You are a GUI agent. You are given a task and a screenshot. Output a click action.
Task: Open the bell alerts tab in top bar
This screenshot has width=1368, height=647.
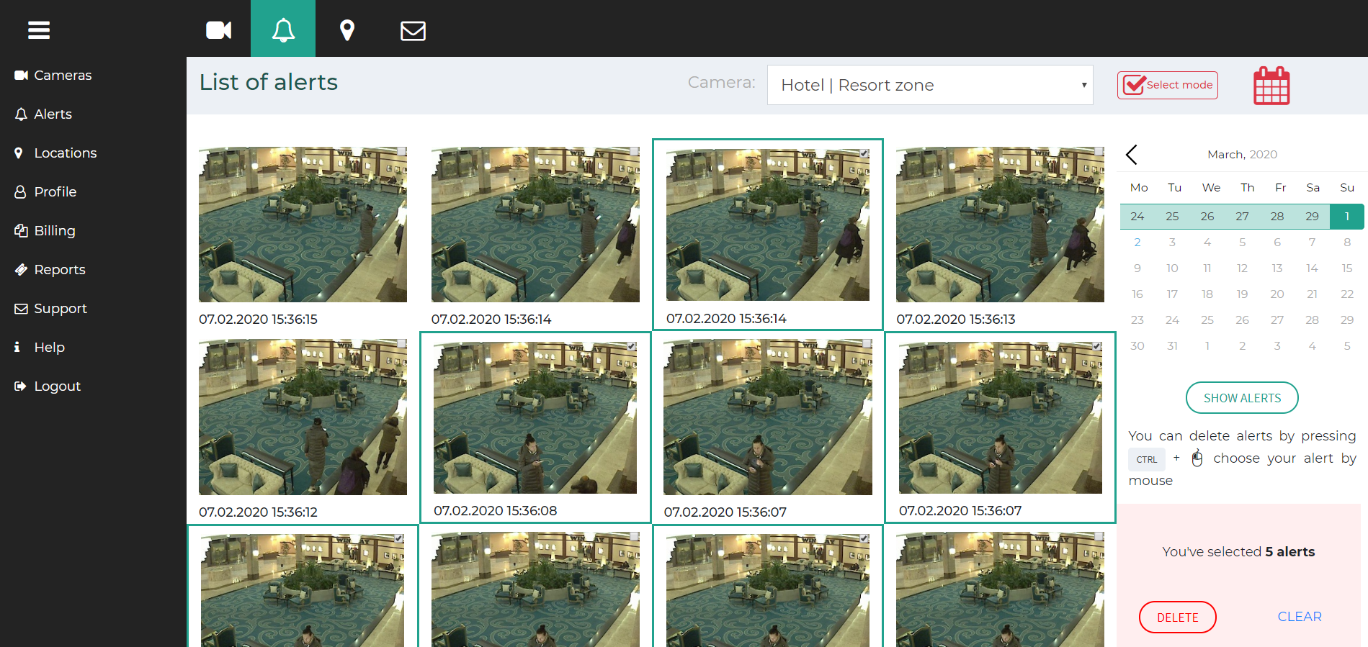tap(283, 30)
